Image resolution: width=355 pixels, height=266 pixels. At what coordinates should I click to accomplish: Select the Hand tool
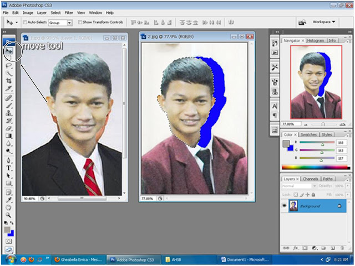coord(9,207)
